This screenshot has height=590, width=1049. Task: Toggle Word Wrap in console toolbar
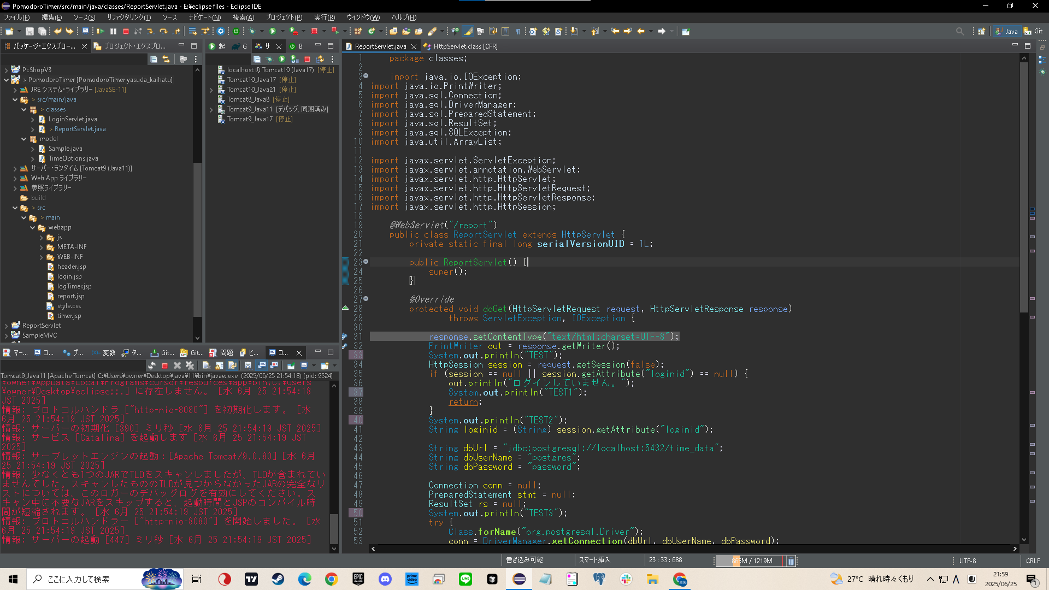[x=232, y=365]
